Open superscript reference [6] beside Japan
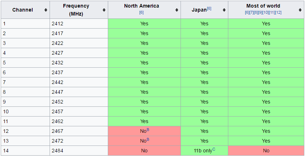Image resolution: width=305 pixels, height=156 pixels. [x=209, y=8]
